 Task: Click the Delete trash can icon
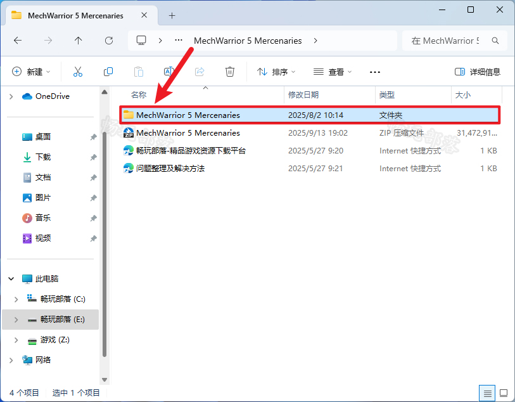coord(229,72)
